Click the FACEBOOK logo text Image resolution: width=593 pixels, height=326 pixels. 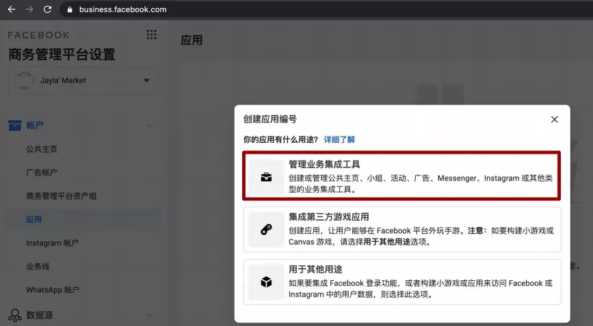point(38,35)
